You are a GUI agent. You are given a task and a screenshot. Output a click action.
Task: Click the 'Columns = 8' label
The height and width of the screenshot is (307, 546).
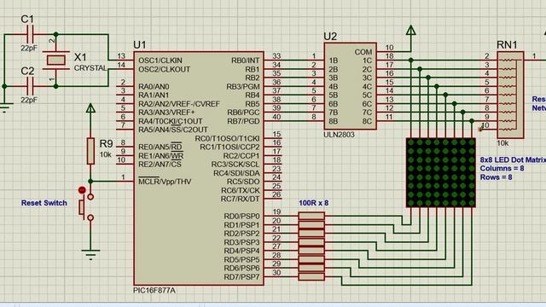tap(502, 169)
